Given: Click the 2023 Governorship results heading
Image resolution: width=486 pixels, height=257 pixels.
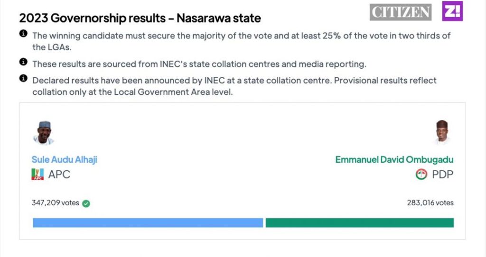Looking at the screenshot, I should tap(140, 18).
